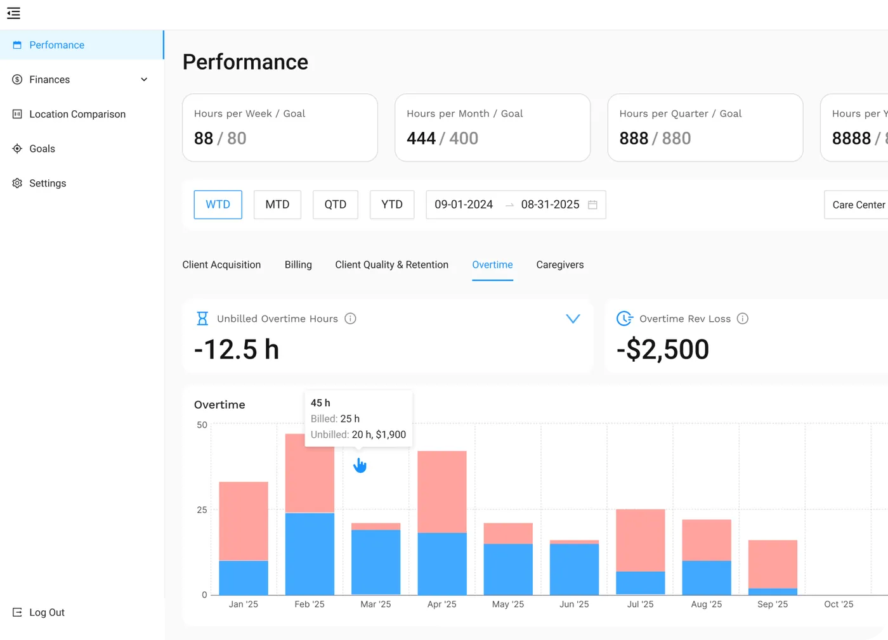Click the Hours per Quarter / Goal card

[705, 127]
